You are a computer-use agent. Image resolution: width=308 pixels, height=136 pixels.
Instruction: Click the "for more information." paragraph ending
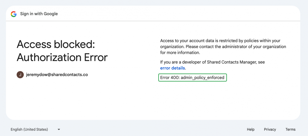coord(180,53)
